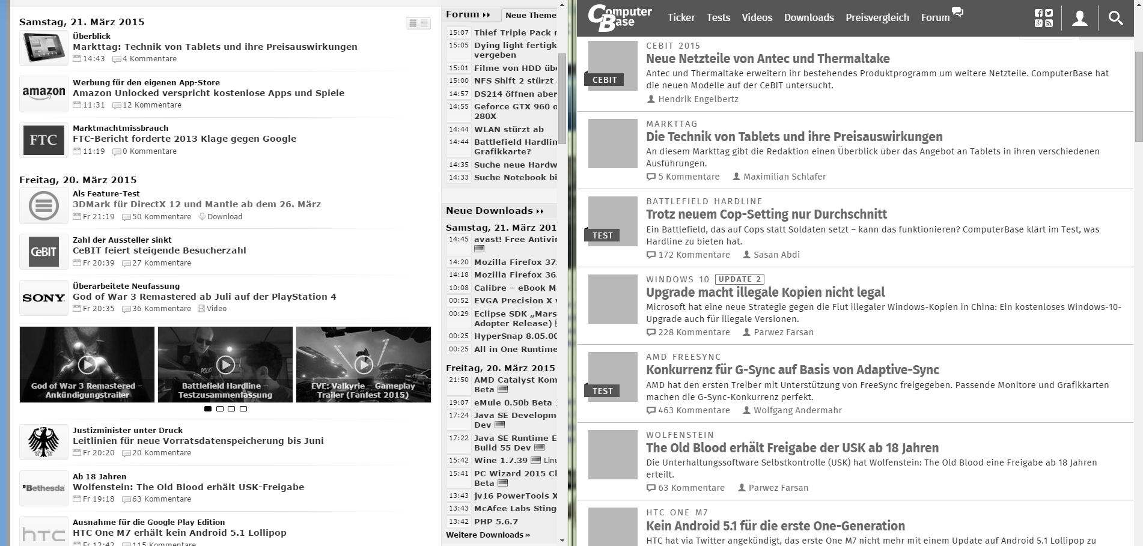This screenshot has height=546, width=1143.
Task: Select first video carousel dot
Action: tap(208, 409)
